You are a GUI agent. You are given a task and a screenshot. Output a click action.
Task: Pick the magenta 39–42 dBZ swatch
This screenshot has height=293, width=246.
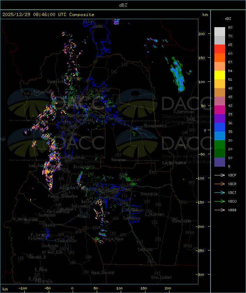point(220,110)
